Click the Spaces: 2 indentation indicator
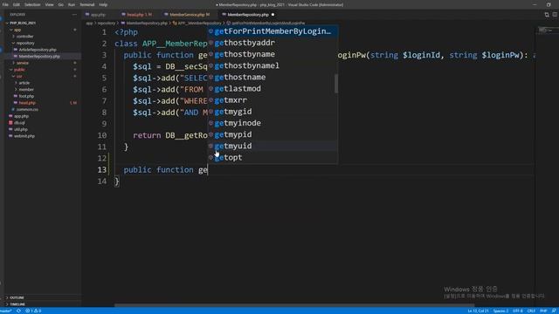The width and height of the screenshot is (559, 314). (x=500, y=311)
